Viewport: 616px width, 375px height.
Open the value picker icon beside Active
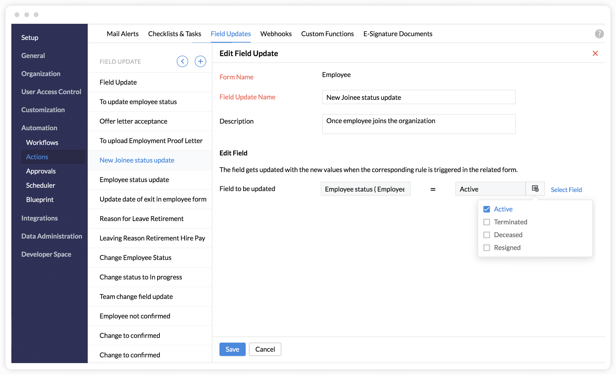[x=535, y=189]
